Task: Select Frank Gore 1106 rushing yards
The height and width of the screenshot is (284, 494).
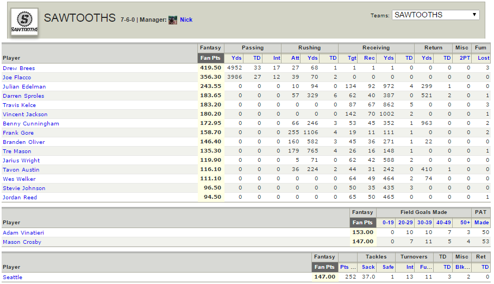Action: 311,132
